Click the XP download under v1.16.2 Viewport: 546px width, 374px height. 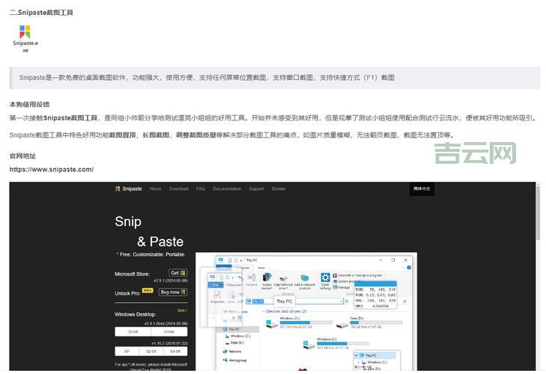click(x=127, y=352)
